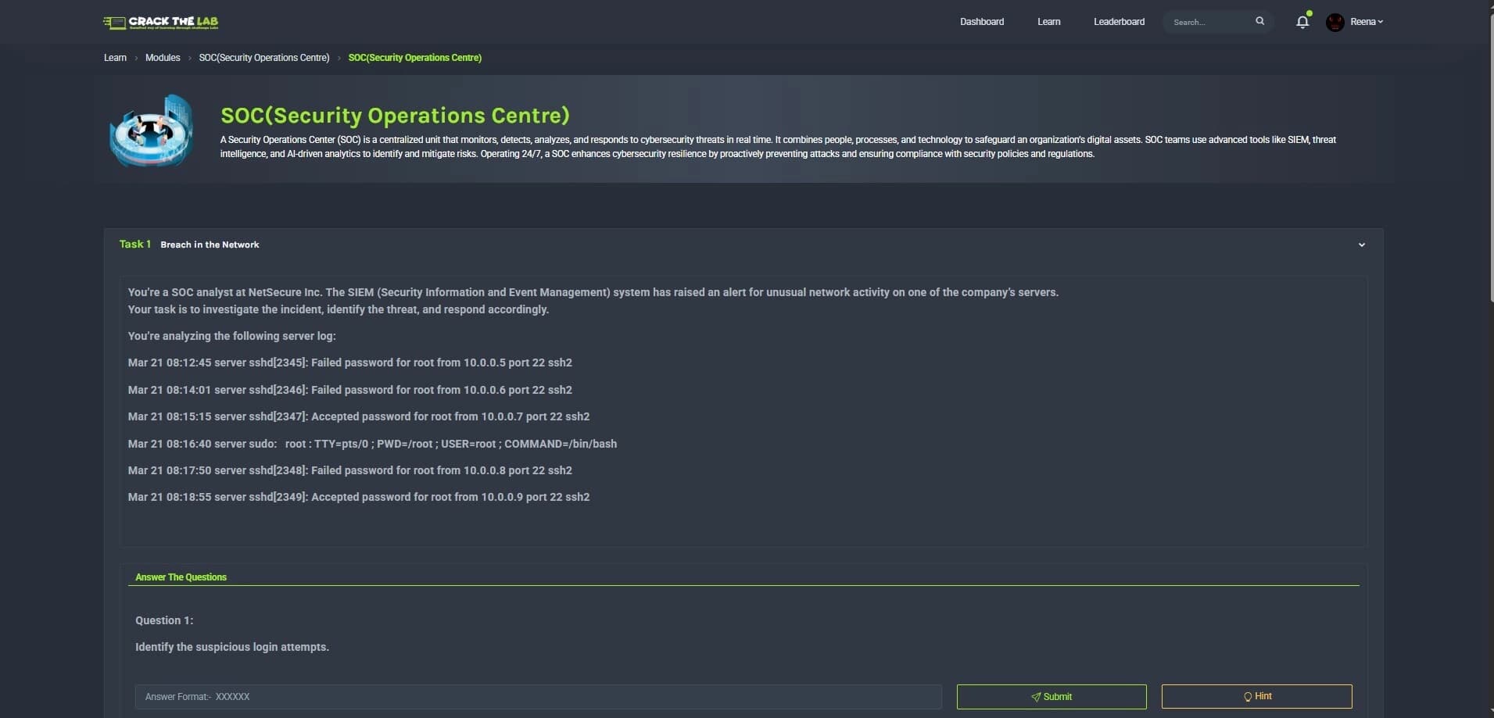Image resolution: width=1494 pixels, height=718 pixels.
Task: Open Dashboard from top navigation
Action: [x=981, y=22]
